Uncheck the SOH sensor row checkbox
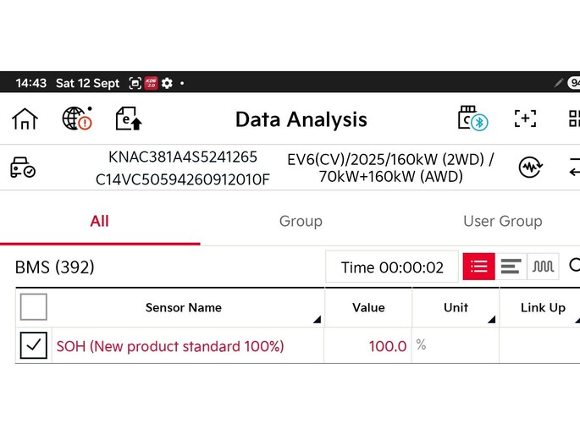This screenshot has height=435, width=580. (34, 345)
